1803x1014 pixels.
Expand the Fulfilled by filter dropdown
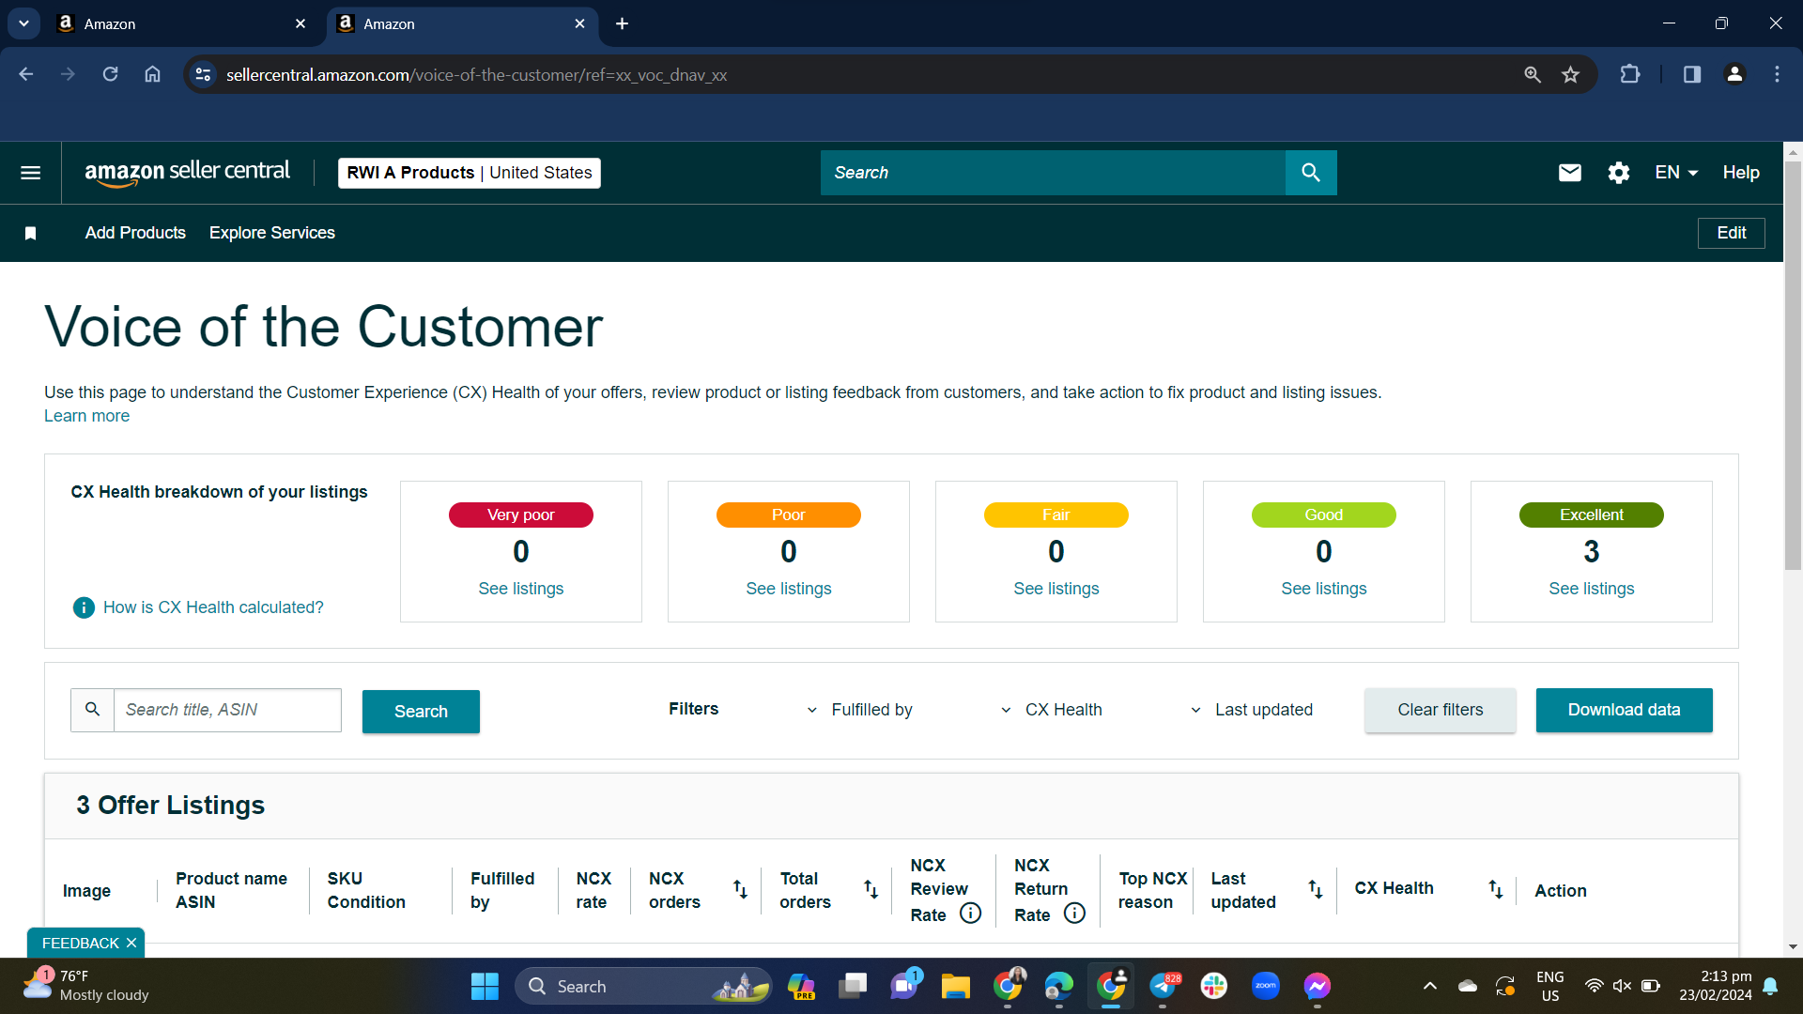(x=859, y=710)
